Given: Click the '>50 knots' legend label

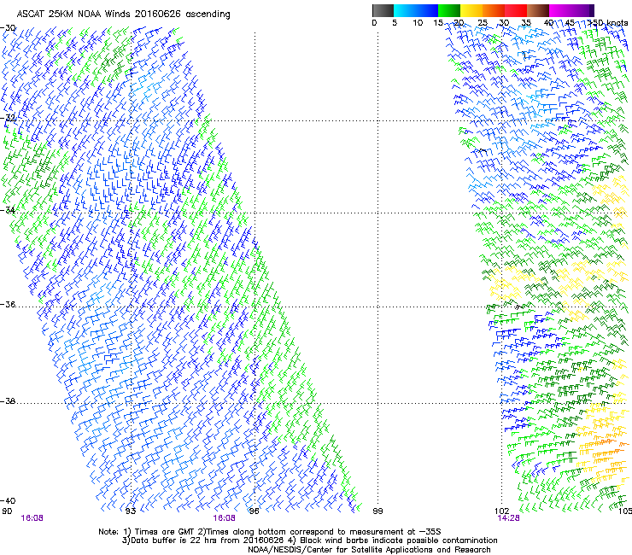Looking at the screenshot, I should 608,23.
